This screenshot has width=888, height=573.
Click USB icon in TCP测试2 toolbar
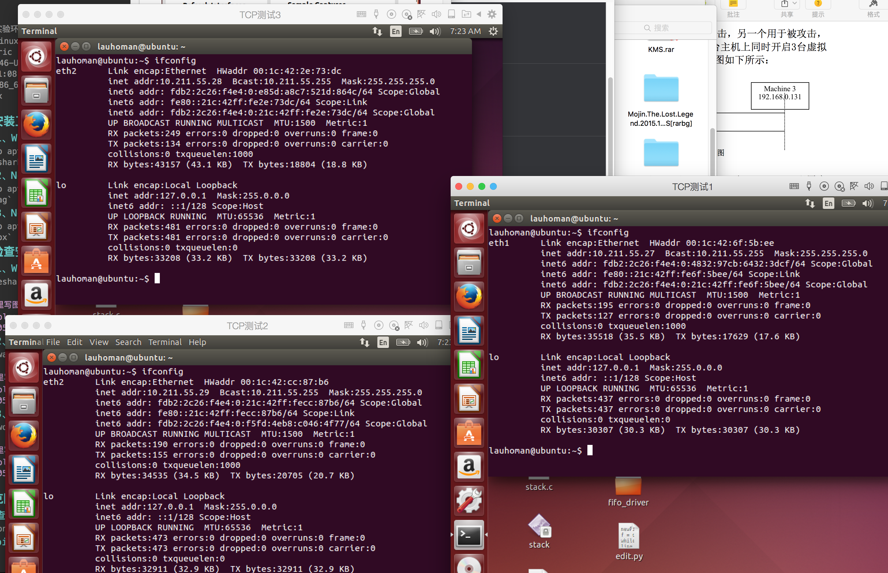point(364,325)
